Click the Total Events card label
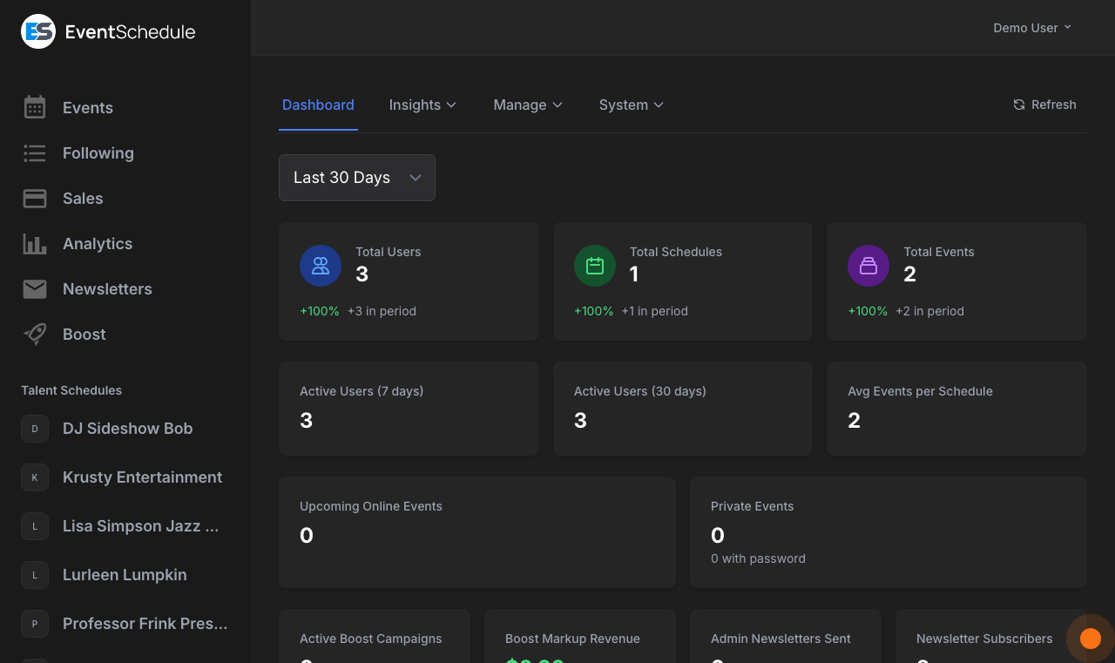The height and width of the screenshot is (663, 1115). pos(939,252)
